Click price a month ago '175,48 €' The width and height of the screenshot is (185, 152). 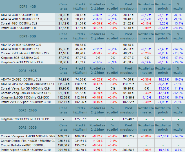(x=128, y=119)
